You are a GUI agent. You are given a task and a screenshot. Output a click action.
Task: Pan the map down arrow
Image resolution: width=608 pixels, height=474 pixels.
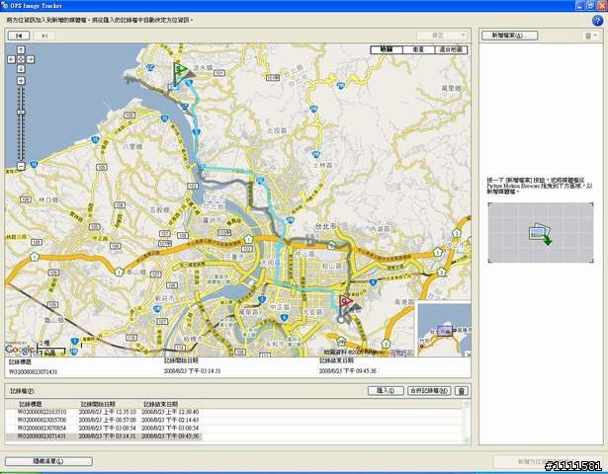(21, 68)
